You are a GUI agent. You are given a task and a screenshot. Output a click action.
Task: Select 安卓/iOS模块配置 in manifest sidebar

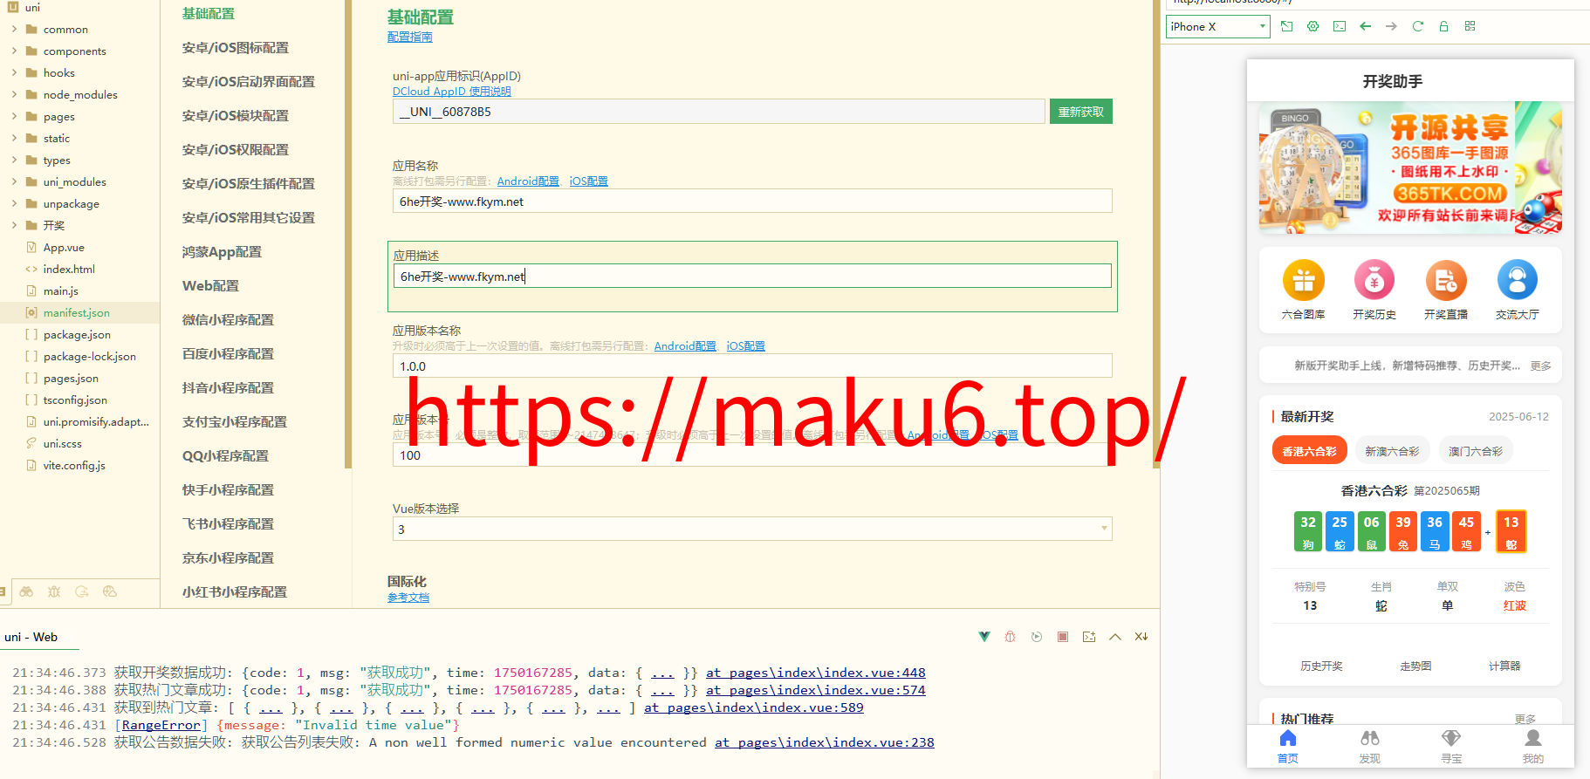pyautogui.click(x=236, y=116)
